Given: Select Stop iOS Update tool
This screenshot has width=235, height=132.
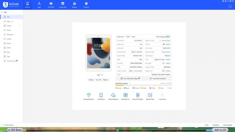Looking at the screenshot, I should click(x=138, y=95).
